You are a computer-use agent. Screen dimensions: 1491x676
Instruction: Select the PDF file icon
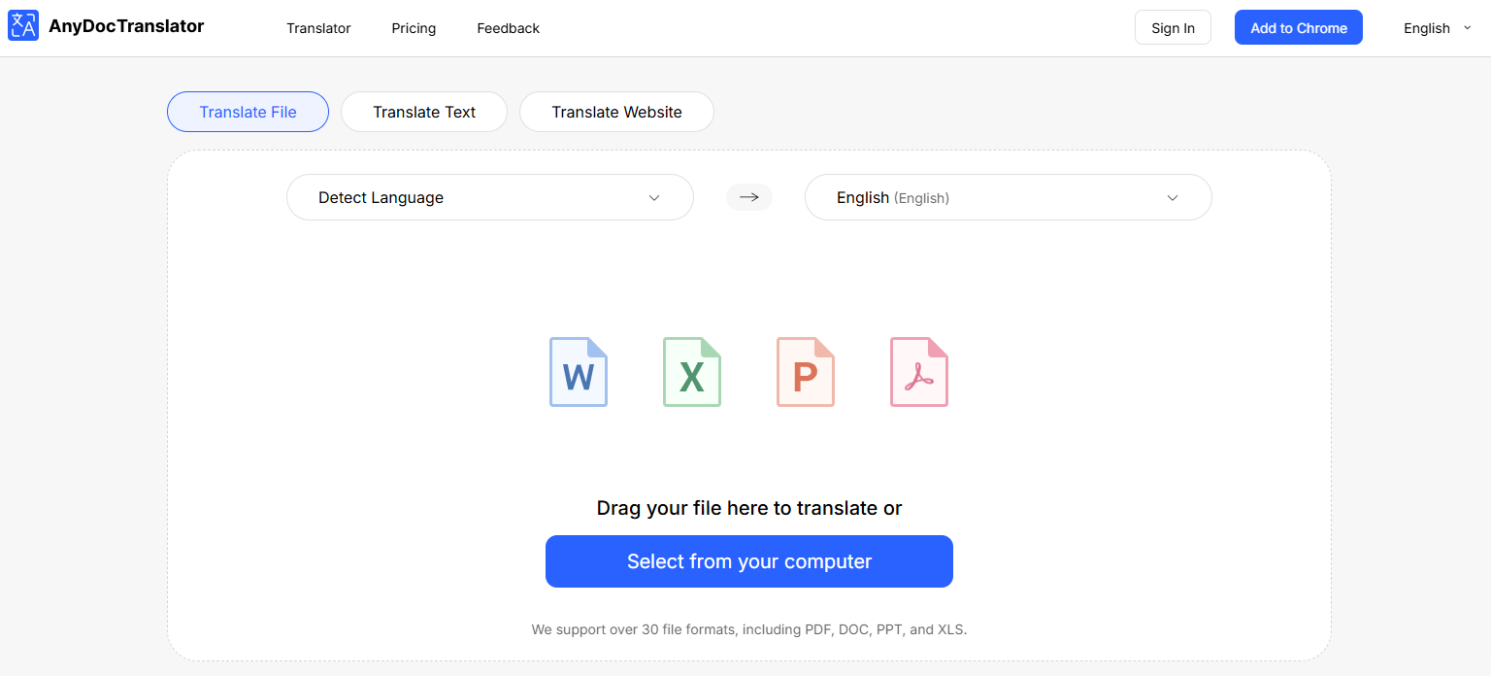point(918,371)
